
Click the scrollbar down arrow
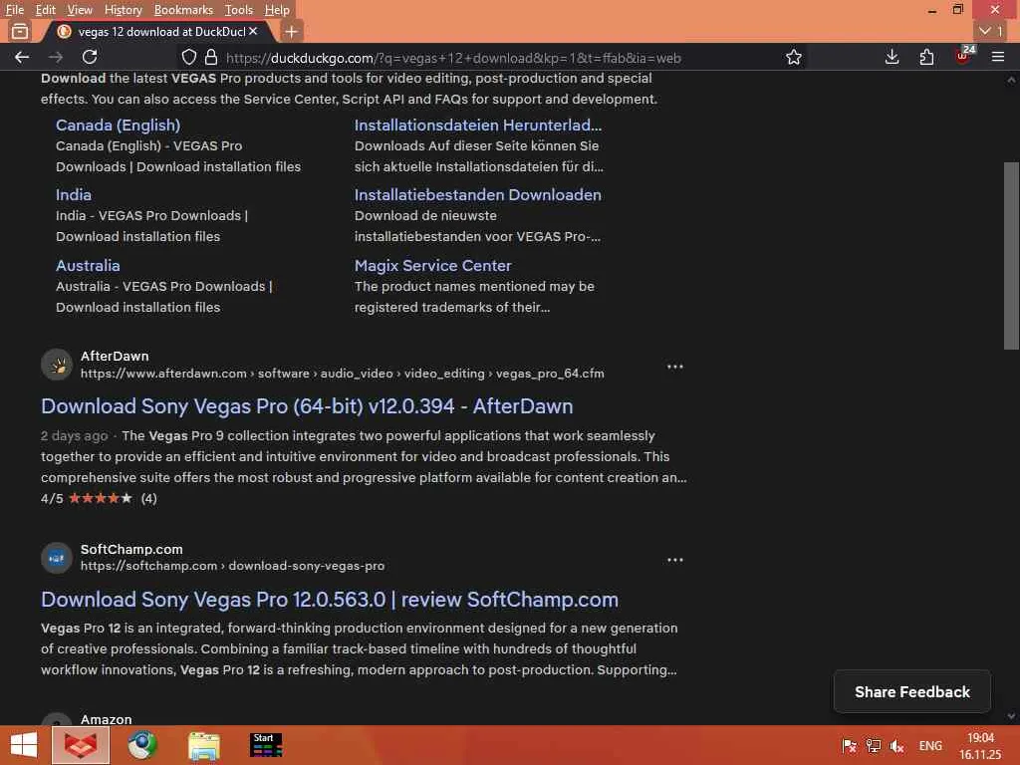(x=1011, y=717)
